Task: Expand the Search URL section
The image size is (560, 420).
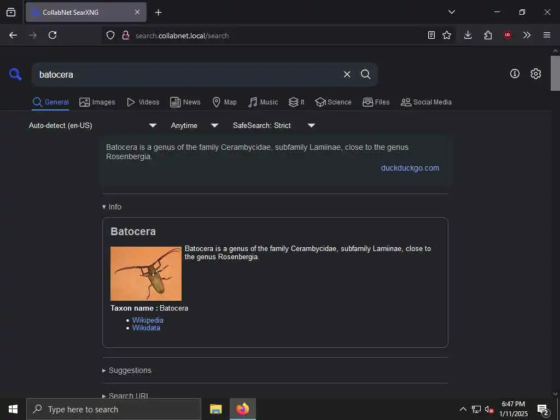Action: (x=125, y=396)
